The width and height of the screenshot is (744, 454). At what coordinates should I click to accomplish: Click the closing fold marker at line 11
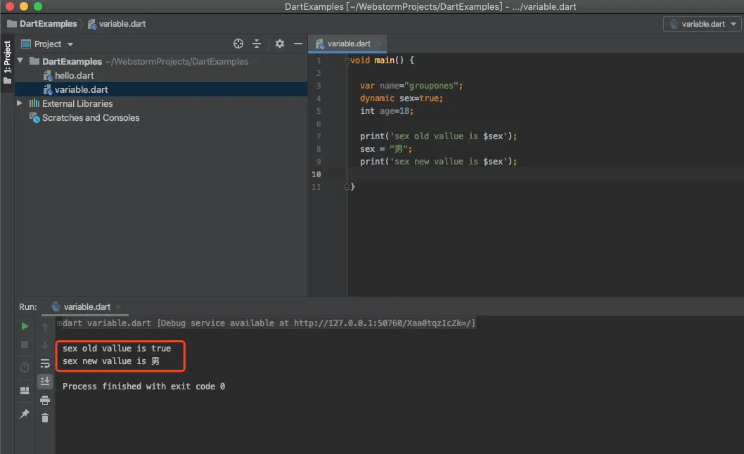[347, 187]
